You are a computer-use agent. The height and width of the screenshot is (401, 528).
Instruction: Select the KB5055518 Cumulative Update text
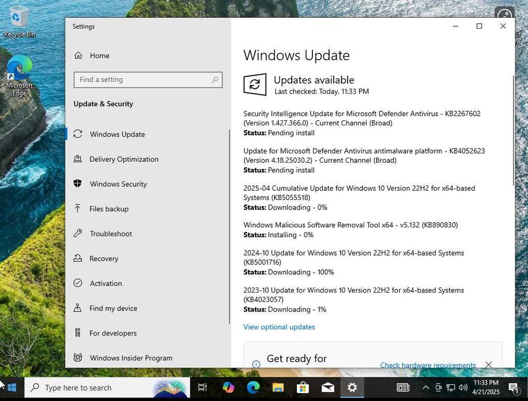(x=359, y=192)
